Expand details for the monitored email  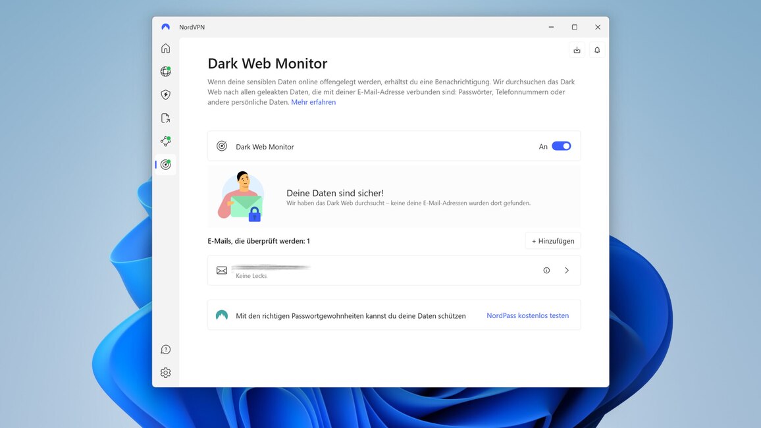pos(566,270)
